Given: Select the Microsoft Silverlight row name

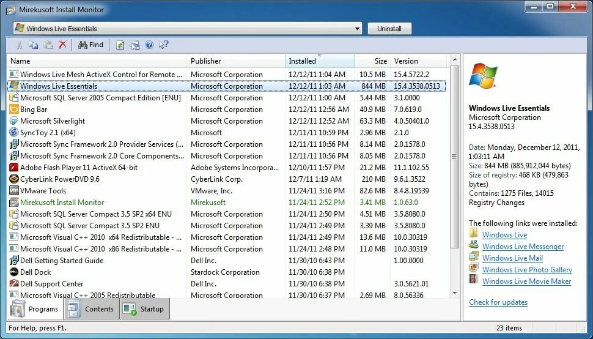Looking at the screenshot, I should click(x=53, y=121).
